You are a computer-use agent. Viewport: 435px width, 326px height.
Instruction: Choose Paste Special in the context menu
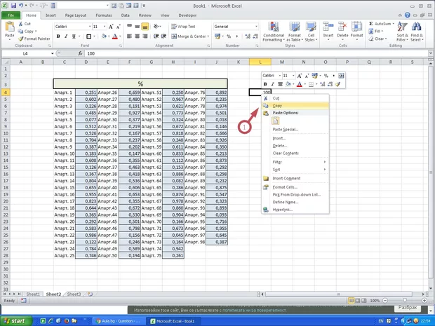point(286,130)
